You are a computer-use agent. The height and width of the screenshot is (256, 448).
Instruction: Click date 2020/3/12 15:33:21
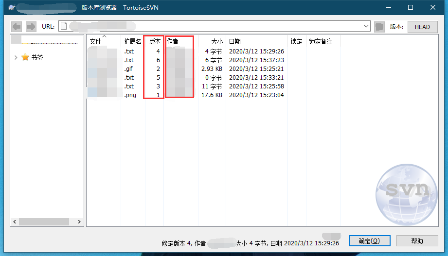coord(256,78)
